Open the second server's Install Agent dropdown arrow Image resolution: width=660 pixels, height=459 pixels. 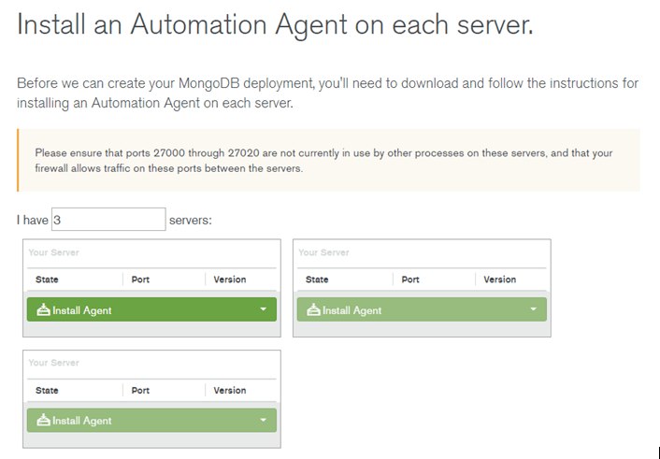[533, 309]
